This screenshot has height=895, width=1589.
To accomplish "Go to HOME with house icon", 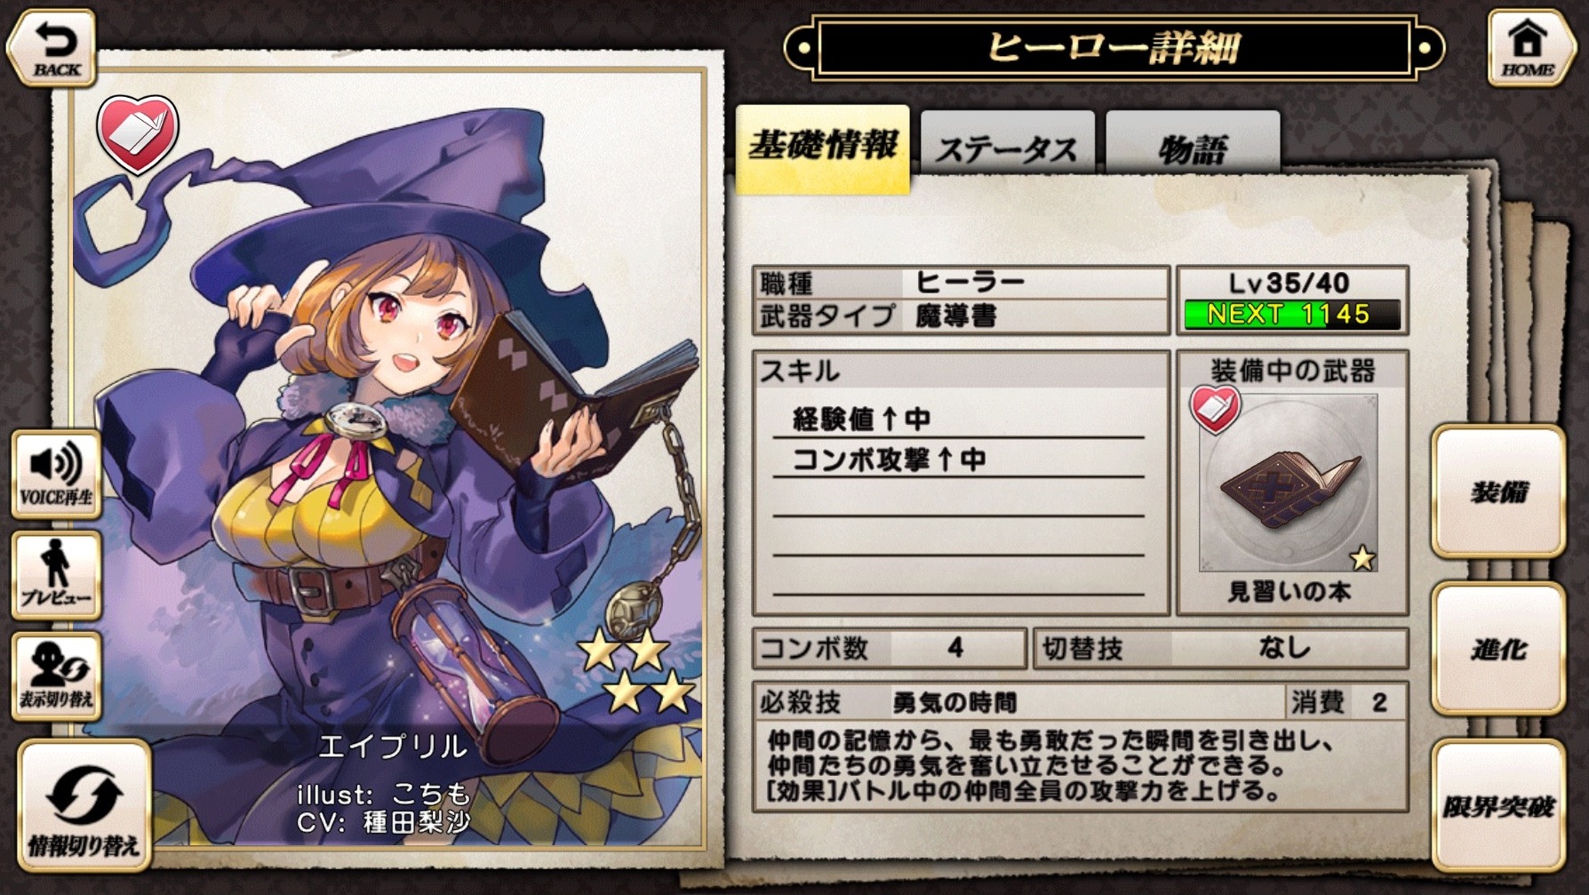I will point(1527,49).
